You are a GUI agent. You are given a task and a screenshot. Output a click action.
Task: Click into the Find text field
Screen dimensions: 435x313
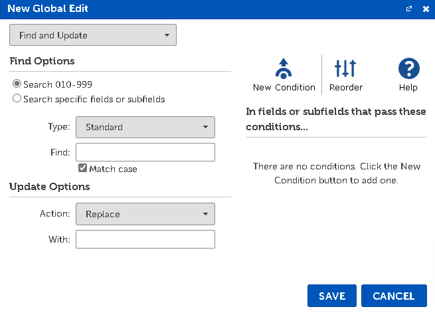click(145, 152)
